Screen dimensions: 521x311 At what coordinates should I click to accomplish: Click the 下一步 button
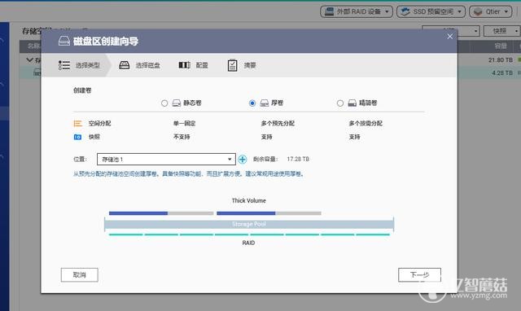[420, 275]
